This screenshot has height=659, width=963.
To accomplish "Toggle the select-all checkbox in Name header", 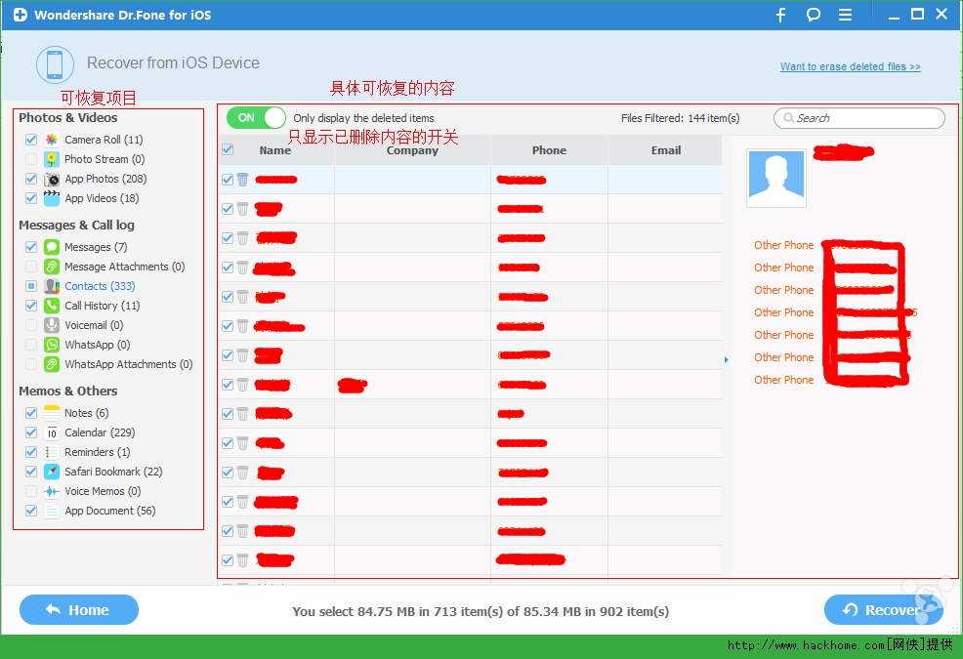I will pyautogui.click(x=228, y=150).
